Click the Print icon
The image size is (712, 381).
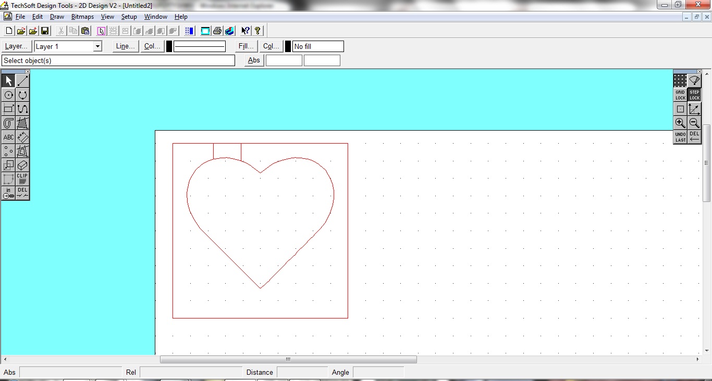click(217, 31)
